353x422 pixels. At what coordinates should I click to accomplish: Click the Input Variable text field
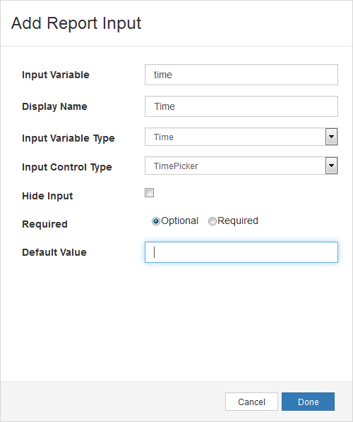click(x=241, y=75)
